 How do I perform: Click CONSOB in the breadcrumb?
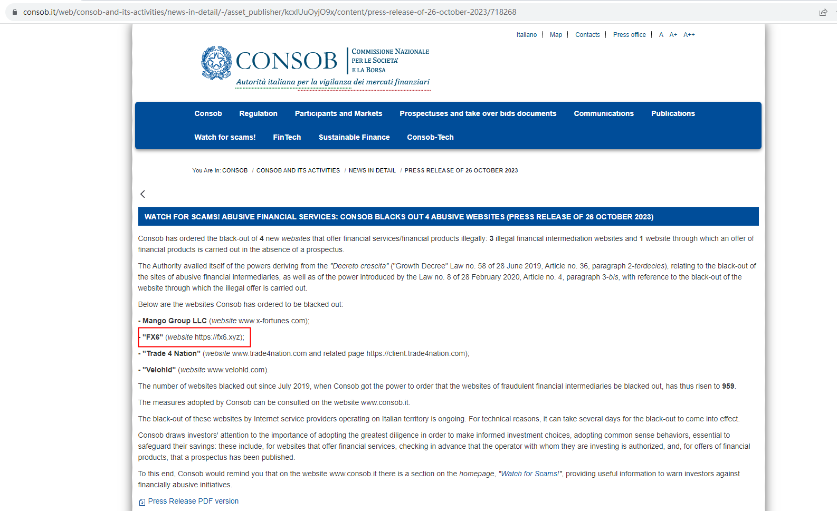[235, 170]
